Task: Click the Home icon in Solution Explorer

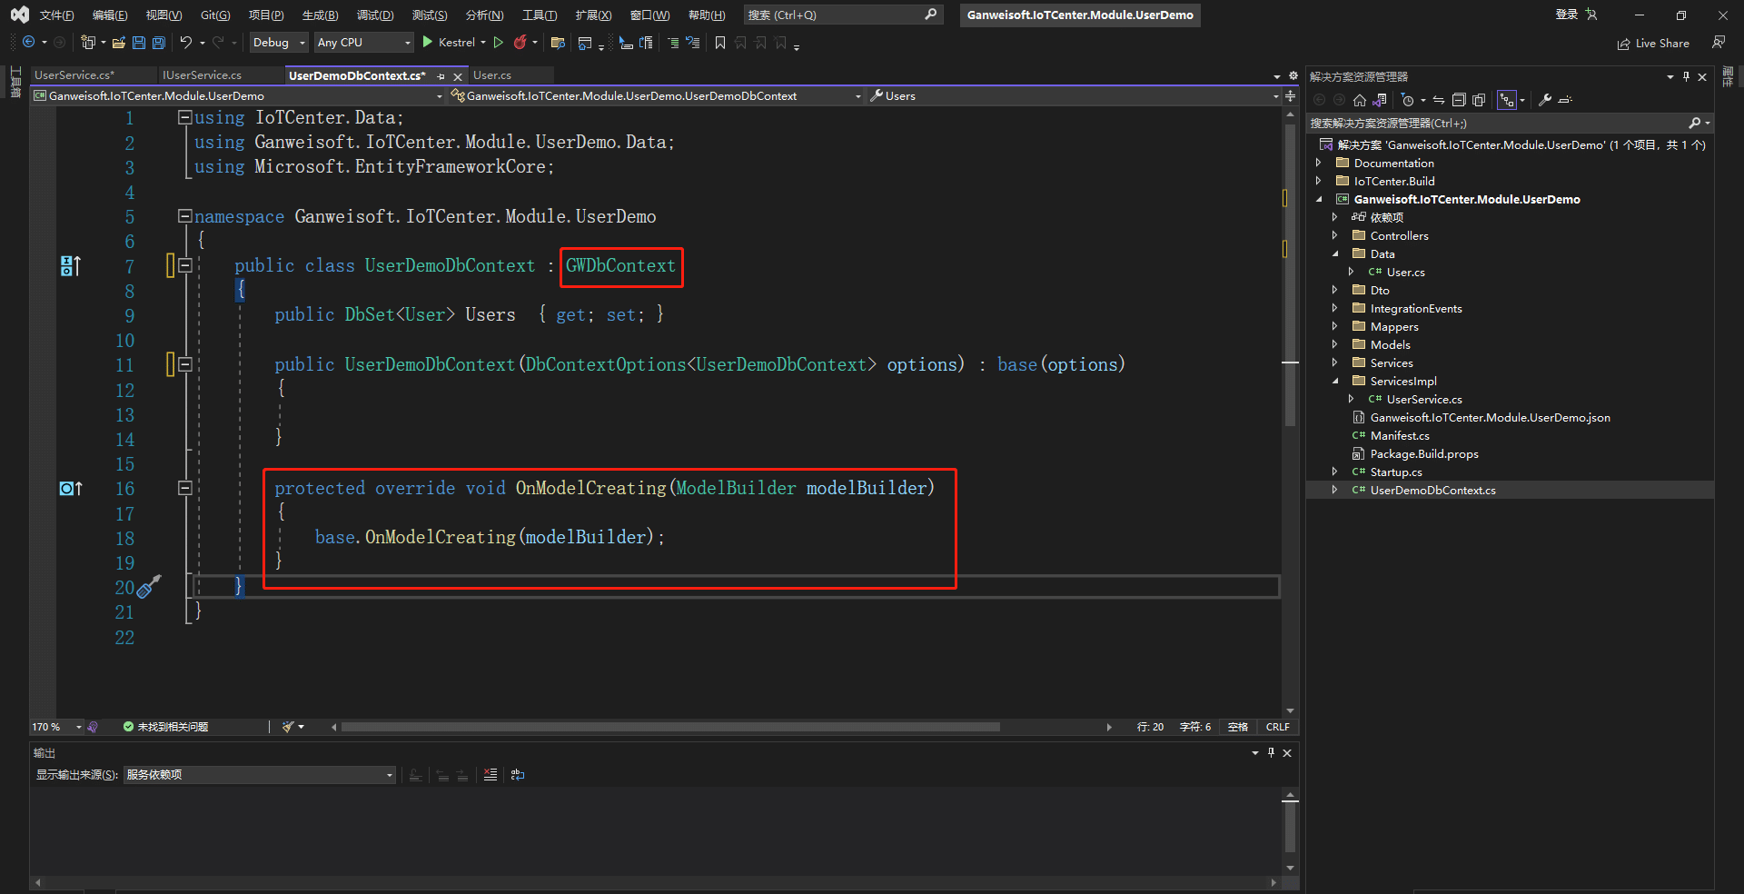Action: [1360, 100]
